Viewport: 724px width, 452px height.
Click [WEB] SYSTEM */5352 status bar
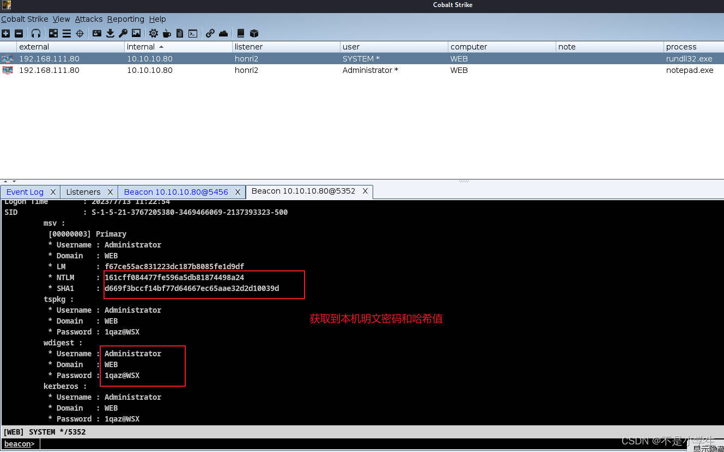(362, 432)
